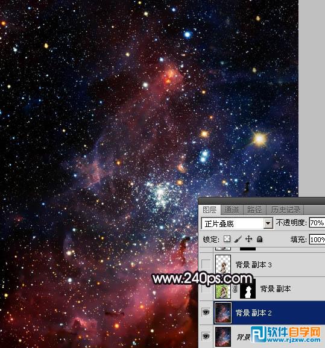This screenshot has width=325, height=348.
Task: Click the 不透明度 70% field
Action: click(x=317, y=223)
